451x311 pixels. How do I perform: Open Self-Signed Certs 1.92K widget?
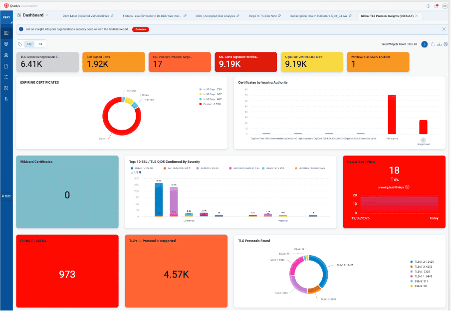[x=114, y=62]
